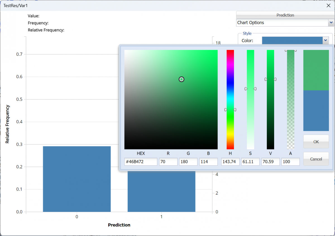Cancel the color picker dialog
The image size is (335, 236).
(x=316, y=159)
